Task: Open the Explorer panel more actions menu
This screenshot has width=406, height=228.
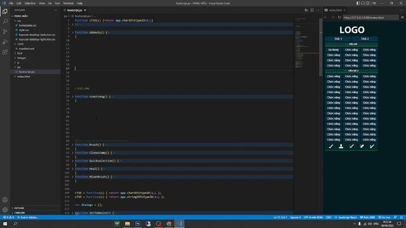Action: 56,10
